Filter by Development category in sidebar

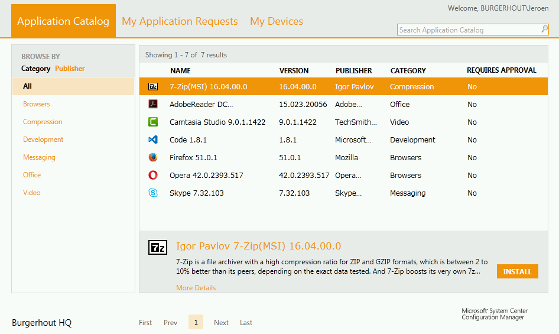pos(43,140)
